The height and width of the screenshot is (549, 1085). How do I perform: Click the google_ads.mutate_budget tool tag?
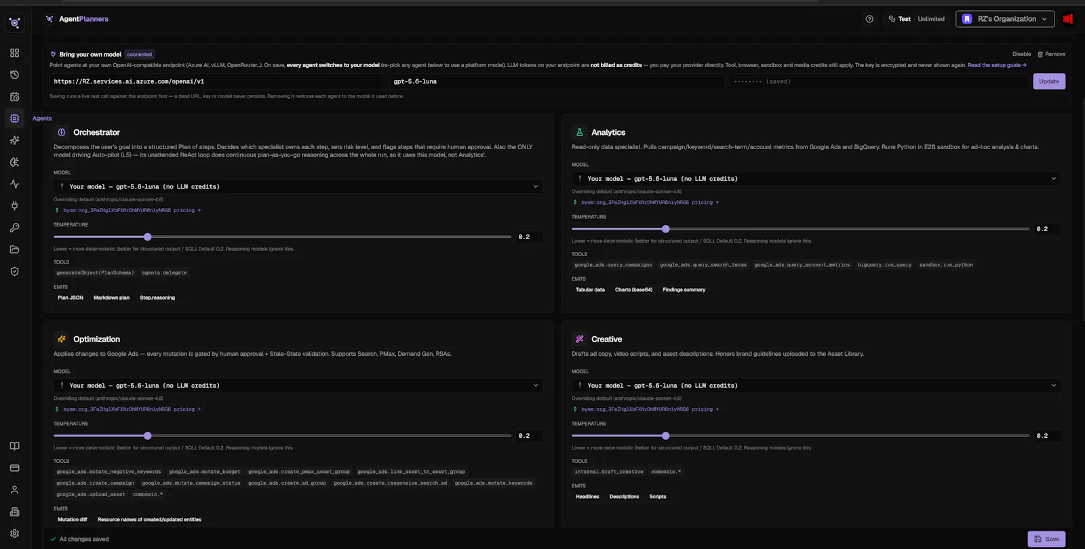tap(204, 472)
